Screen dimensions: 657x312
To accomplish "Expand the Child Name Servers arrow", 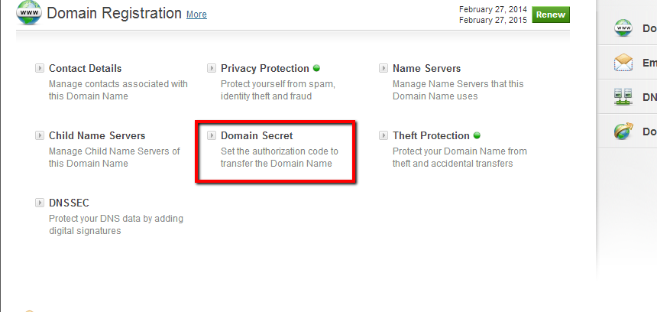I will pos(40,135).
